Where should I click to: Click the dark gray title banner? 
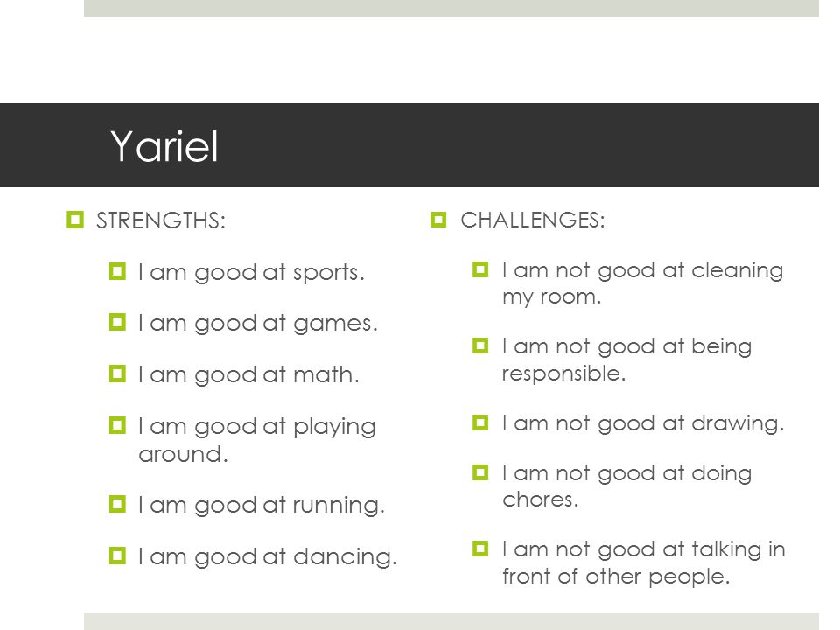pos(409,145)
